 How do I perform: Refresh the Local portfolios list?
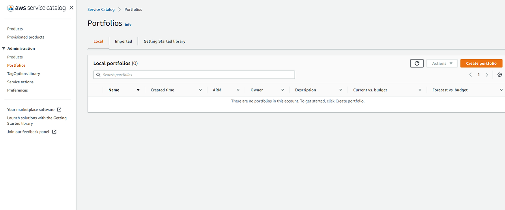(x=417, y=63)
